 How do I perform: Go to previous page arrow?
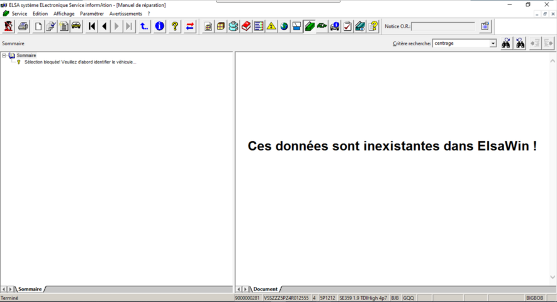pyautogui.click(x=104, y=26)
